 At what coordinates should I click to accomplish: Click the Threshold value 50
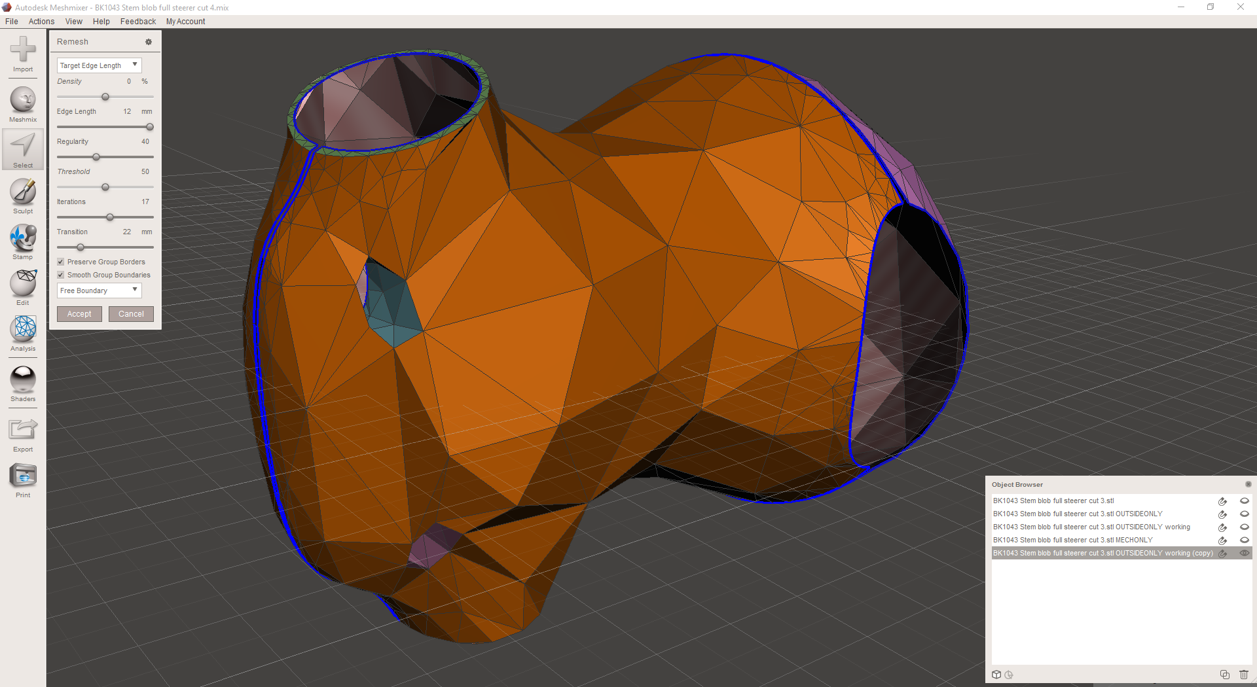click(145, 171)
